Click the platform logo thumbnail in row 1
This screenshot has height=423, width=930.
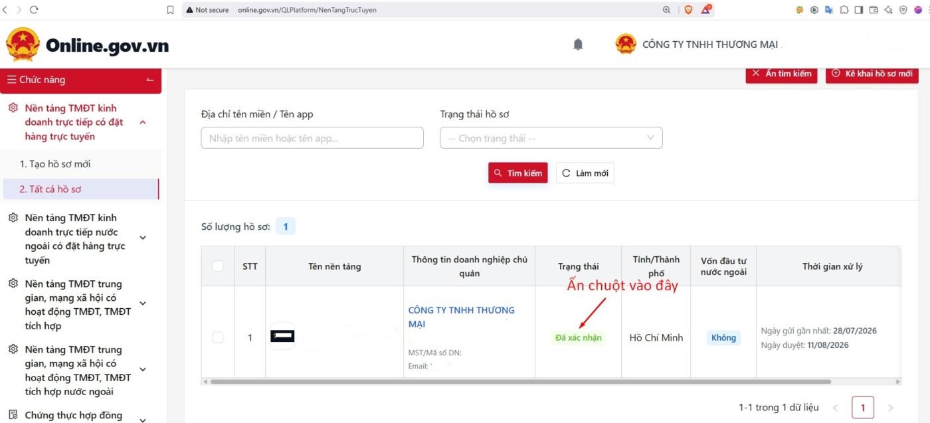[x=282, y=336]
